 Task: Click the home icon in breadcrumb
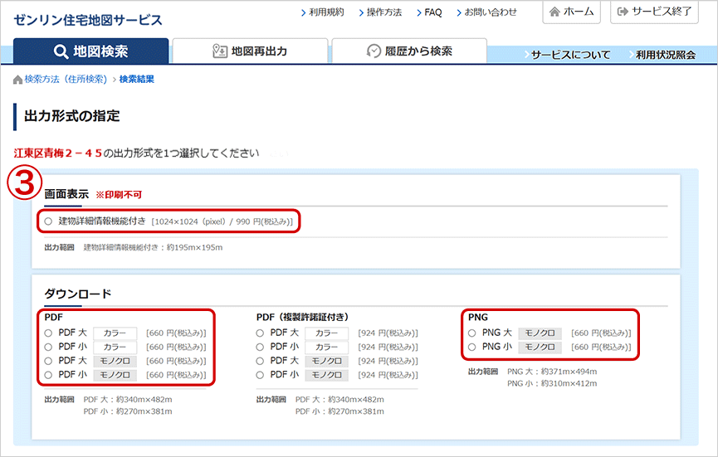pyautogui.click(x=18, y=80)
